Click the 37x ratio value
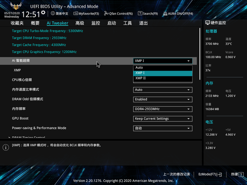The image size is (247, 185). pos(208,71)
